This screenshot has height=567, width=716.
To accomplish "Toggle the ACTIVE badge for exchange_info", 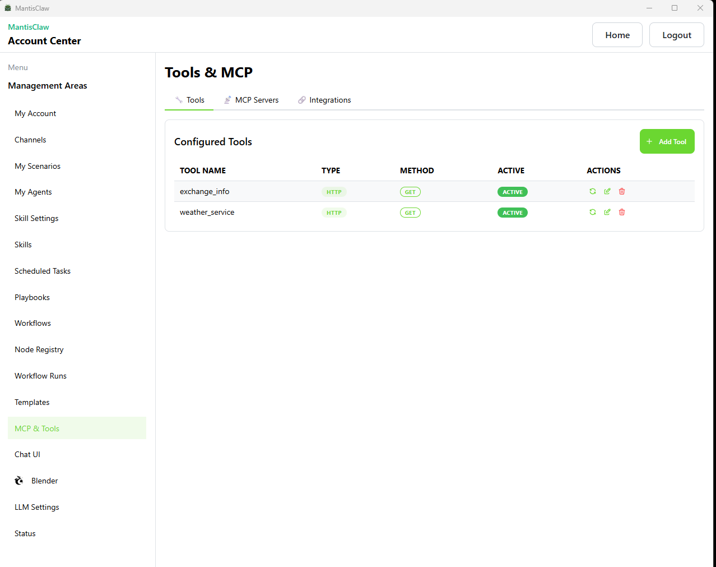I will 512,192.
